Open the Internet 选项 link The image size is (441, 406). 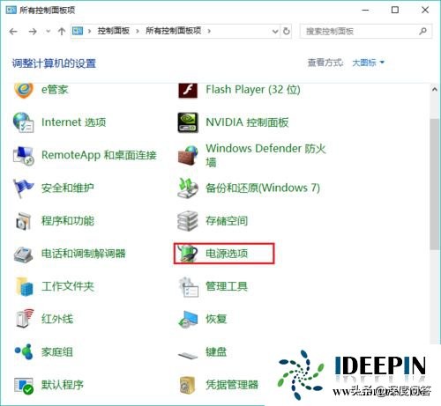pyautogui.click(x=73, y=122)
